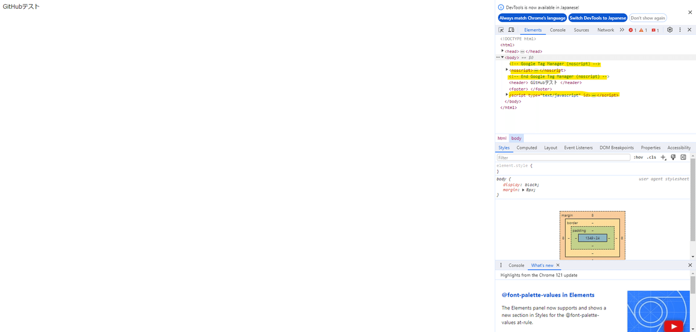Switch to drawer Console tab
The height and width of the screenshot is (332, 696).
pyautogui.click(x=516, y=265)
